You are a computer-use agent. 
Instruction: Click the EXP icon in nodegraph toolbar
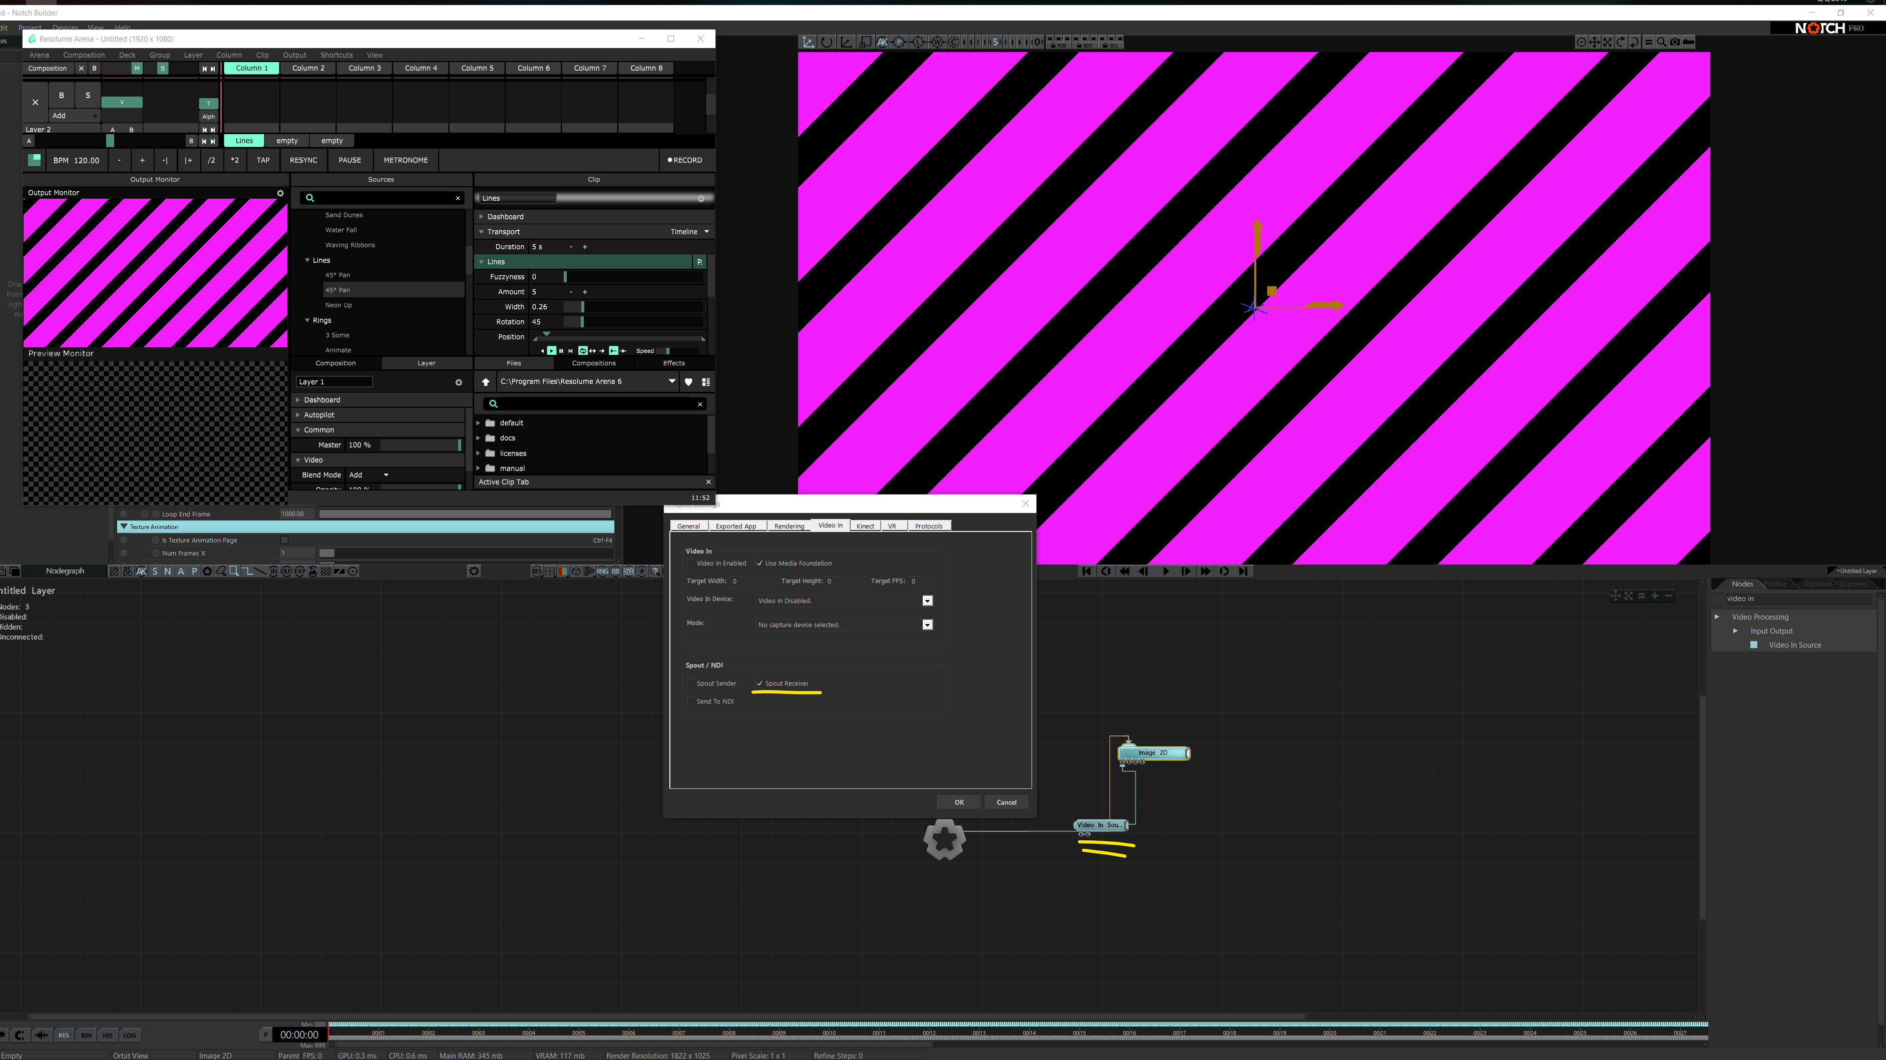click(299, 571)
